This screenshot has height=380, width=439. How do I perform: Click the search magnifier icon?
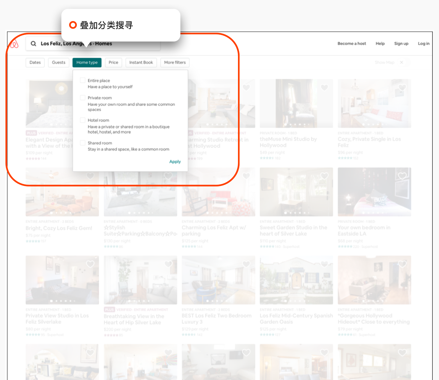coord(33,44)
